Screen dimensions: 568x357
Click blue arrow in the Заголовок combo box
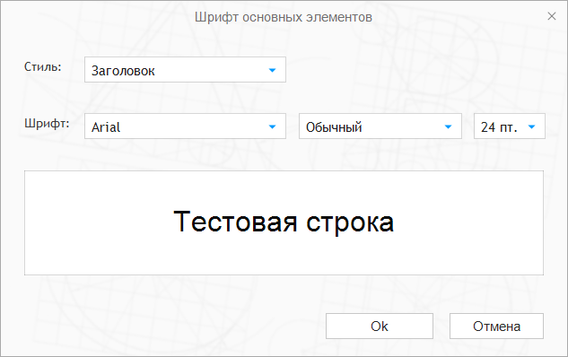(273, 70)
